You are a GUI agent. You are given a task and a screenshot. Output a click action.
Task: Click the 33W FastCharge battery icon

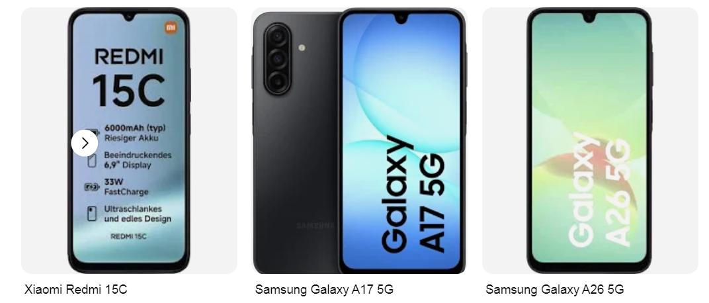(92, 187)
